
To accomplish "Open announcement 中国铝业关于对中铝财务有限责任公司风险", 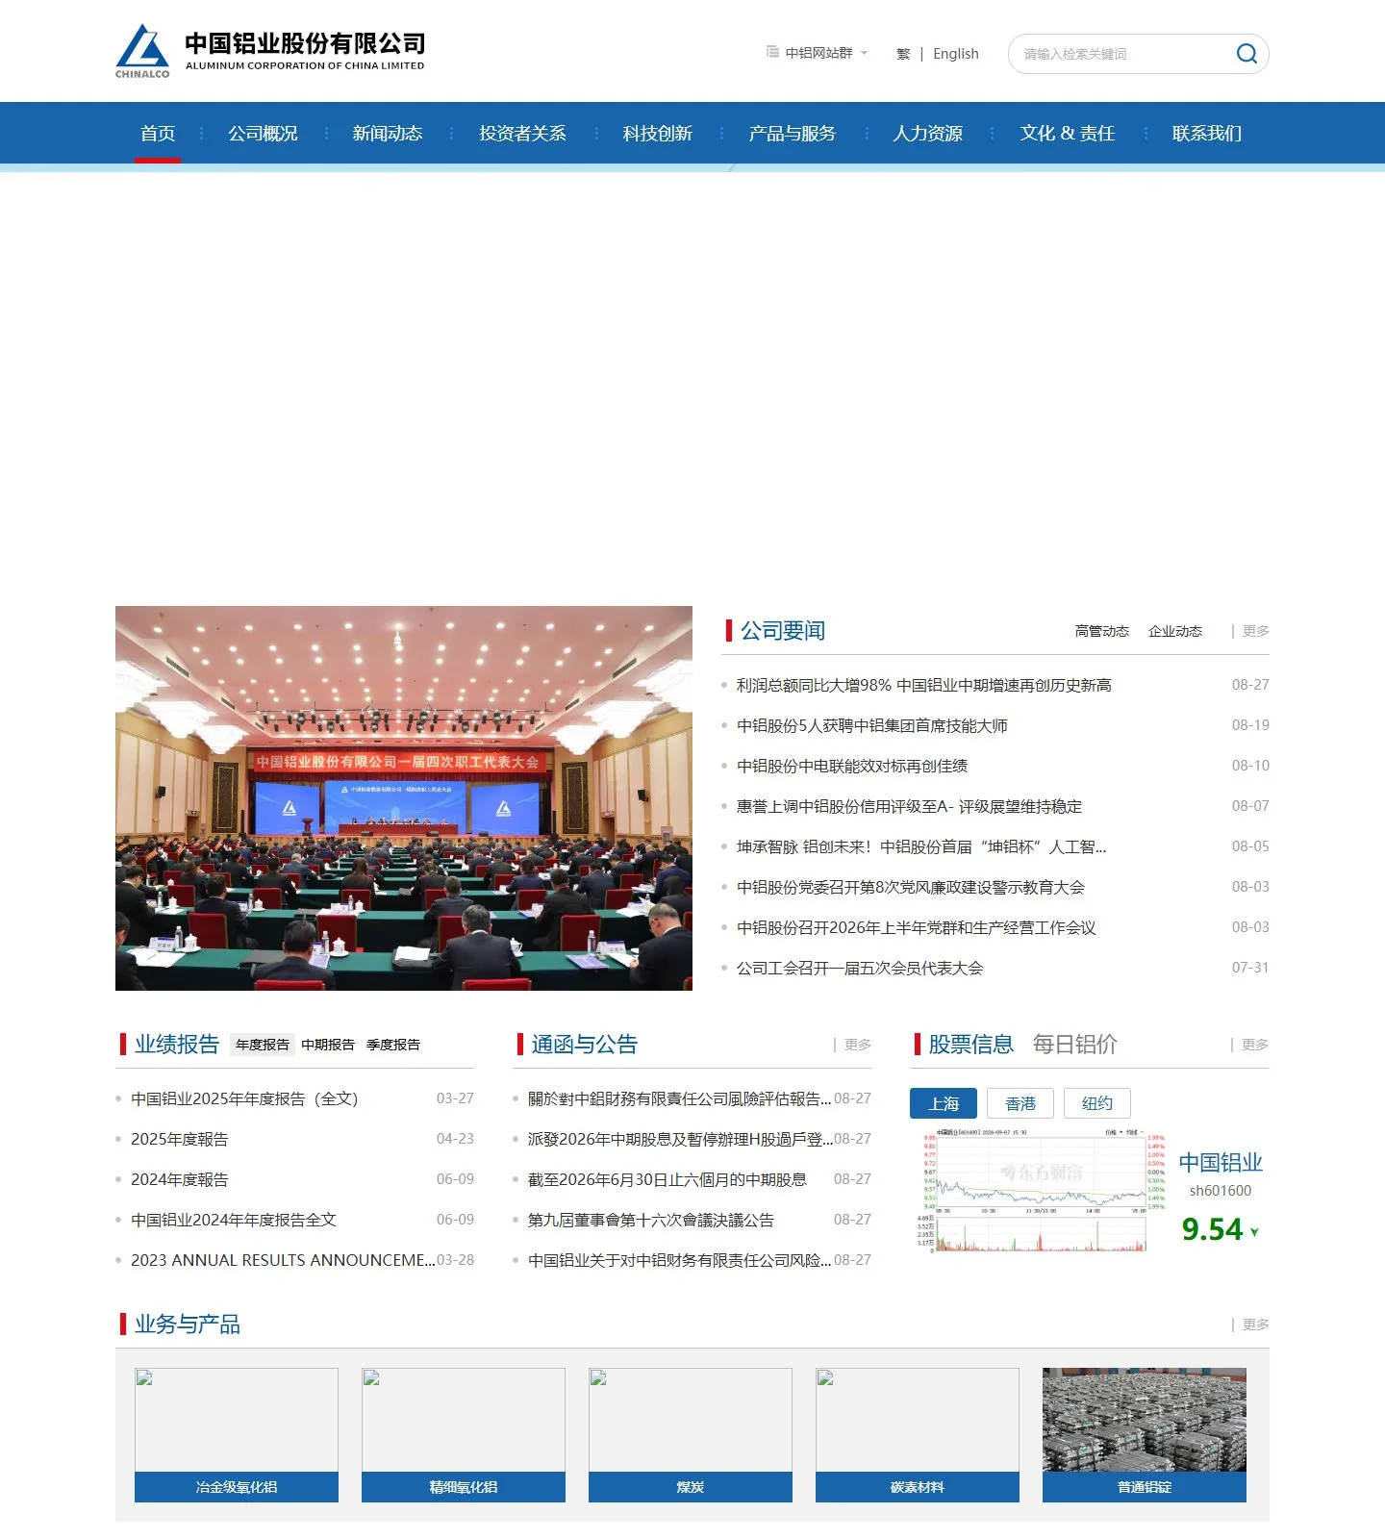I will pyautogui.click(x=679, y=1260).
